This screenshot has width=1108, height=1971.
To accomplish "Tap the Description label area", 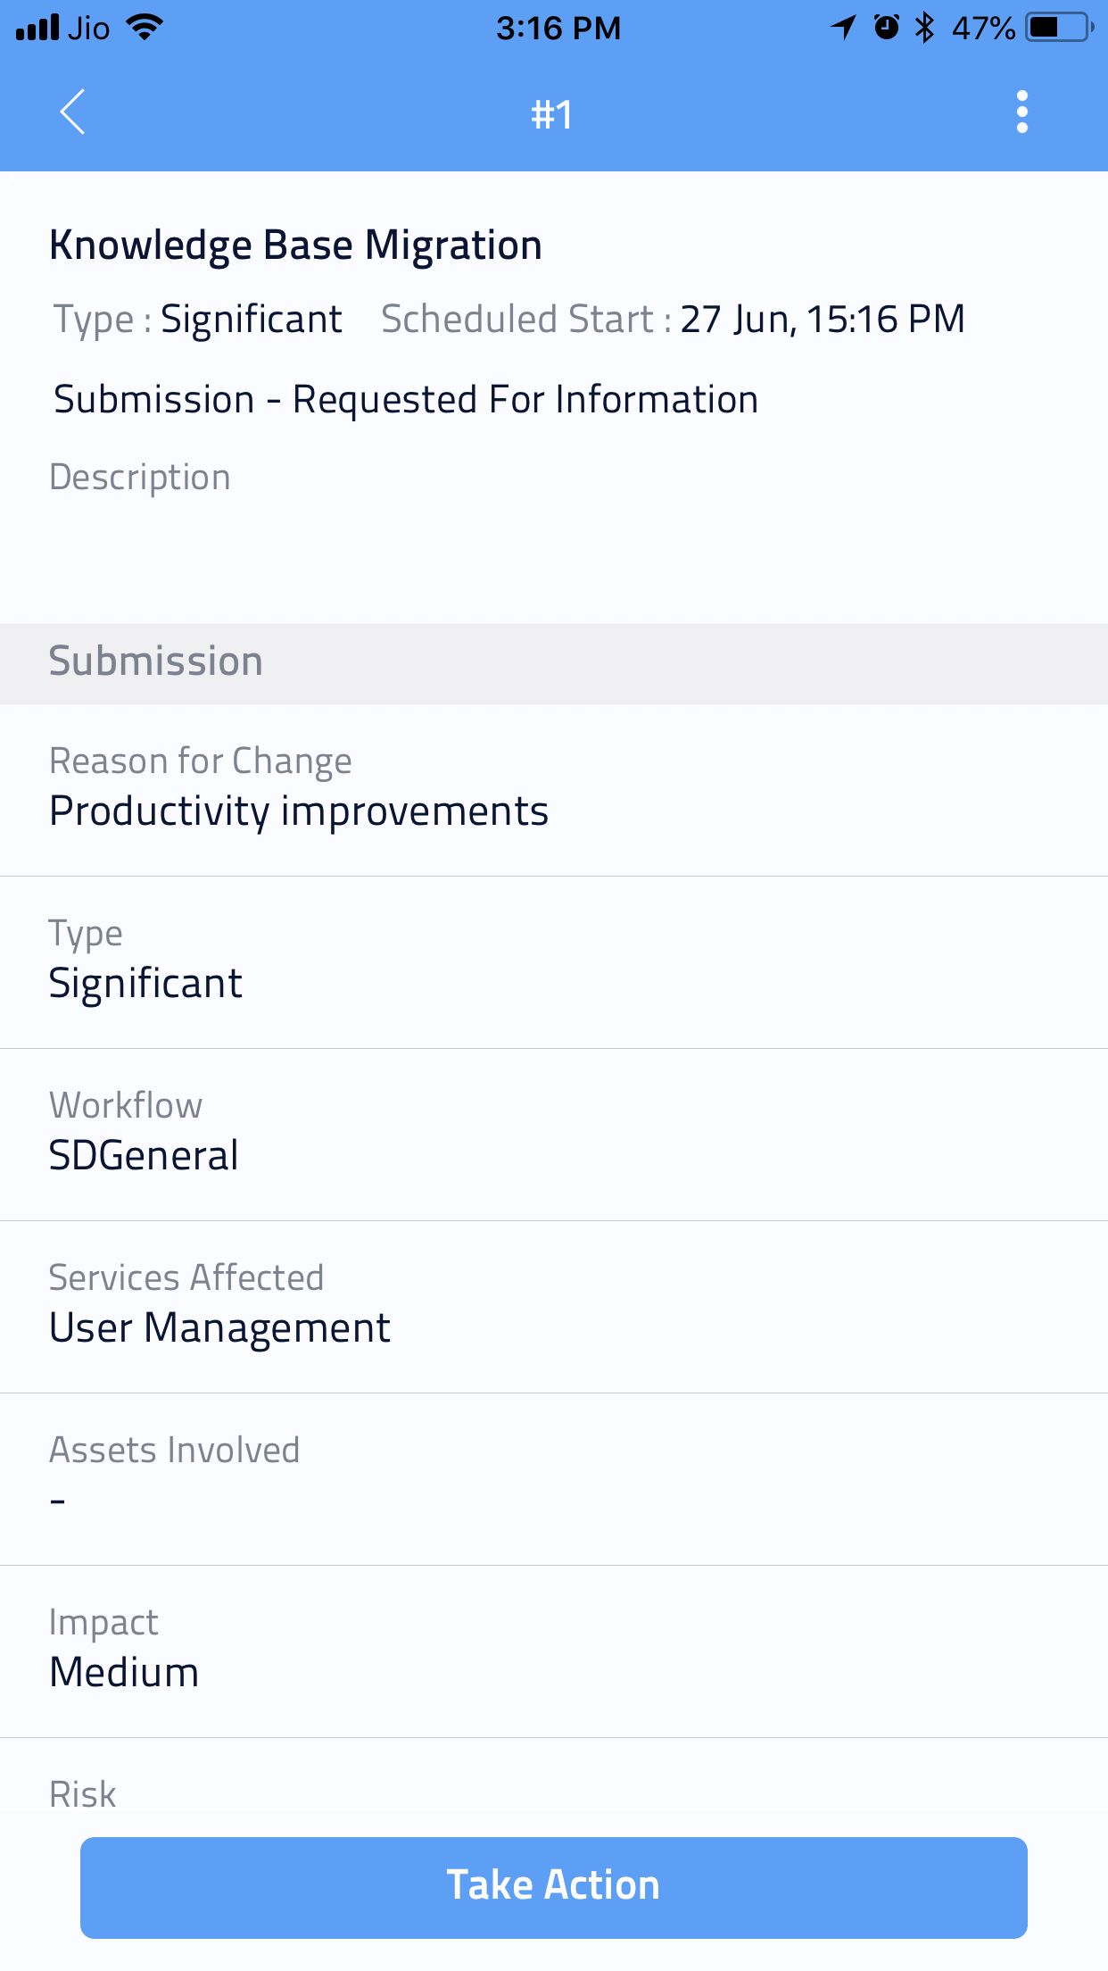I will (x=140, y=478).
